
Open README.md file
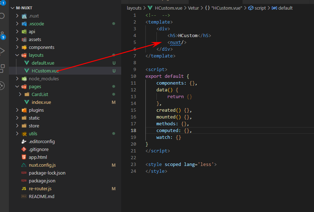pyautogui.click(x=41, y=197)
